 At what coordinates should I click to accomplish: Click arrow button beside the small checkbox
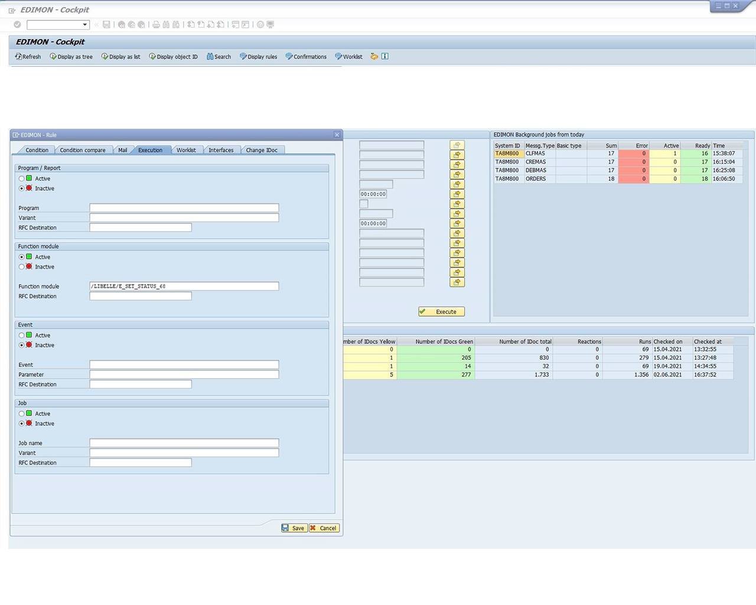tap(457, 204)
